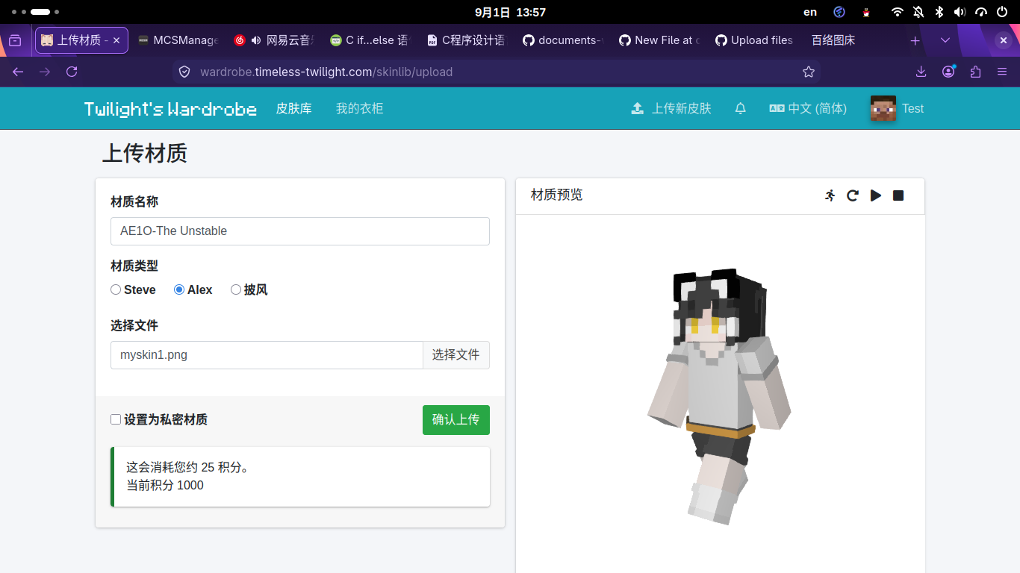The height and width of the screenshot is (573, 1020).
Task: Mute the 网易云音乐 tab audio
Action: (x=256, y=40)
